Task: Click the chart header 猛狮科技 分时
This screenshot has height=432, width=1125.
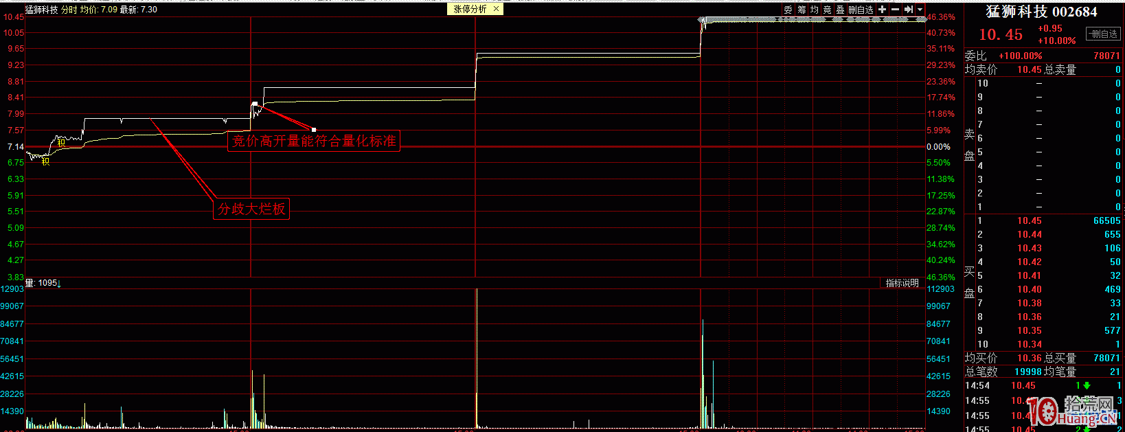Action: (x=51, y=10)
